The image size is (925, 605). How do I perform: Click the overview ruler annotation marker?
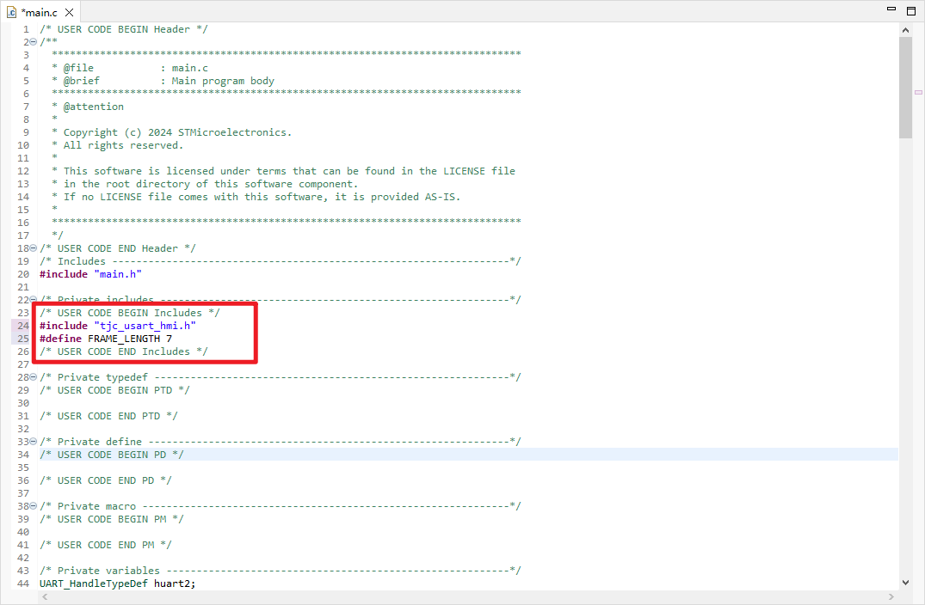click(x=918, y=92)
